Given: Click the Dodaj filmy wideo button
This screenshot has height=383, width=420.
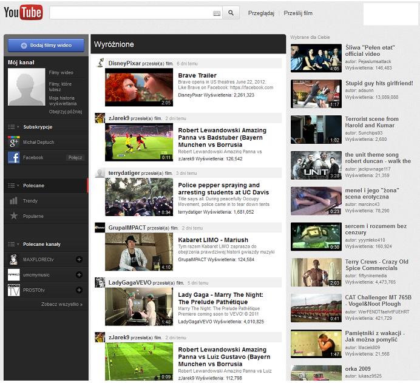Looking at the screenshot, I should click(46, 45).
